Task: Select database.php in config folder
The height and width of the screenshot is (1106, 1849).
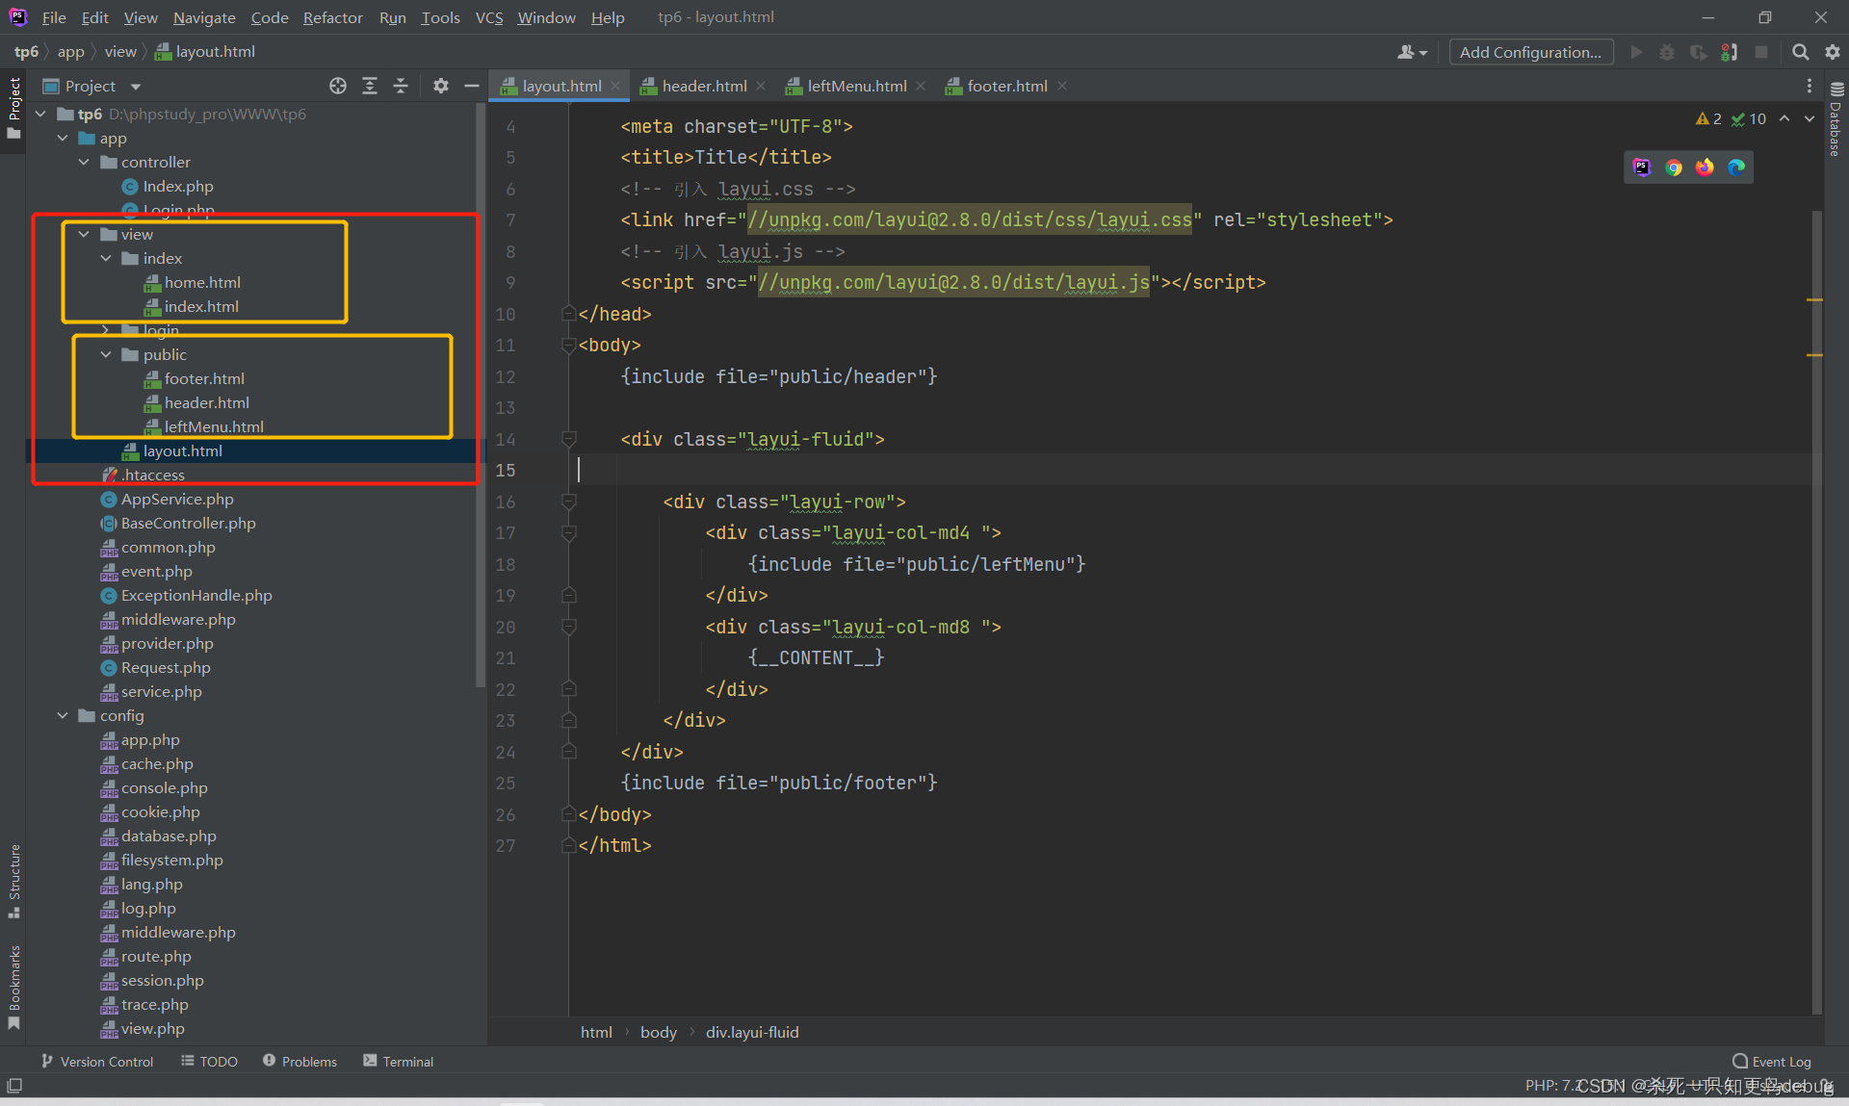Action: point(169,836)
